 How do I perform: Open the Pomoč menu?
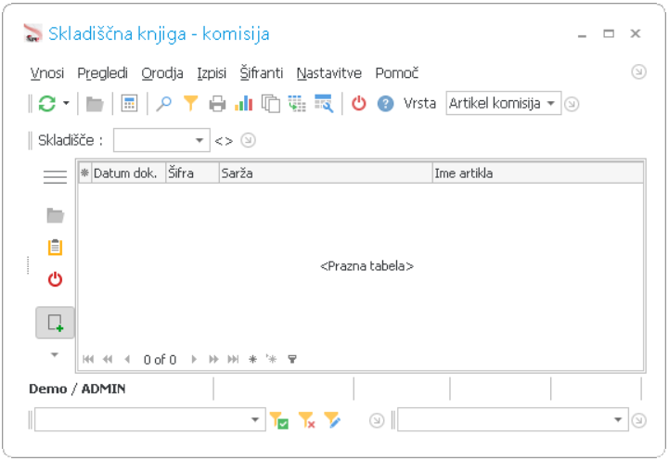397,73
